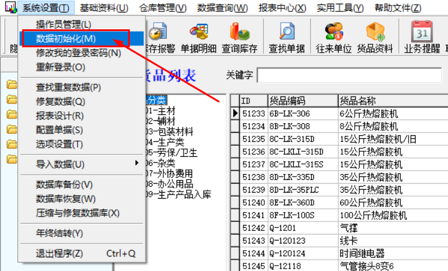The width and height of the screenshot is (448, 271).
Task: Open the 帮助文件(Z) menu
Action: [398, 8]
